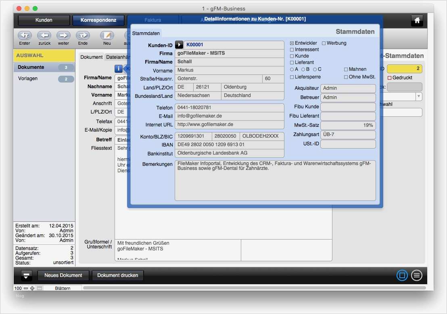The height and width of the screenshot is (314, 447).
Task: Open dropdown arrow in right Stammdaten panel
Action: (419, 97)
